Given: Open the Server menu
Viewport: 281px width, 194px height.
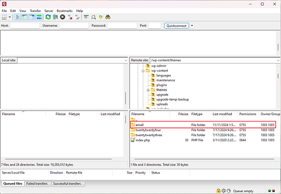Looking at the screenshot, I should tap(49, 11).
